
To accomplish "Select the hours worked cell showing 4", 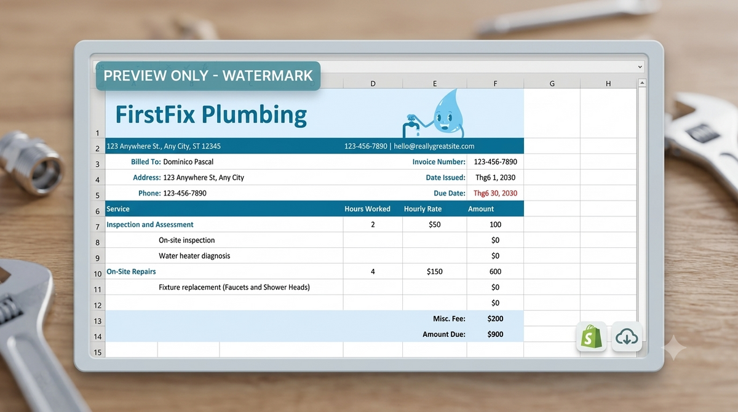I will tap(373, 271).
